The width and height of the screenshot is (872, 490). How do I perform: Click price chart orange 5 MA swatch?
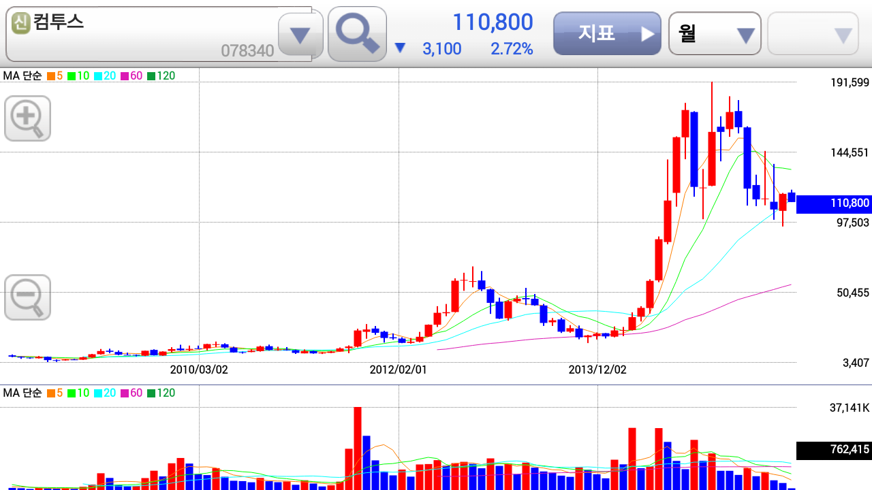pyautogui.click(x=51, y=76)
